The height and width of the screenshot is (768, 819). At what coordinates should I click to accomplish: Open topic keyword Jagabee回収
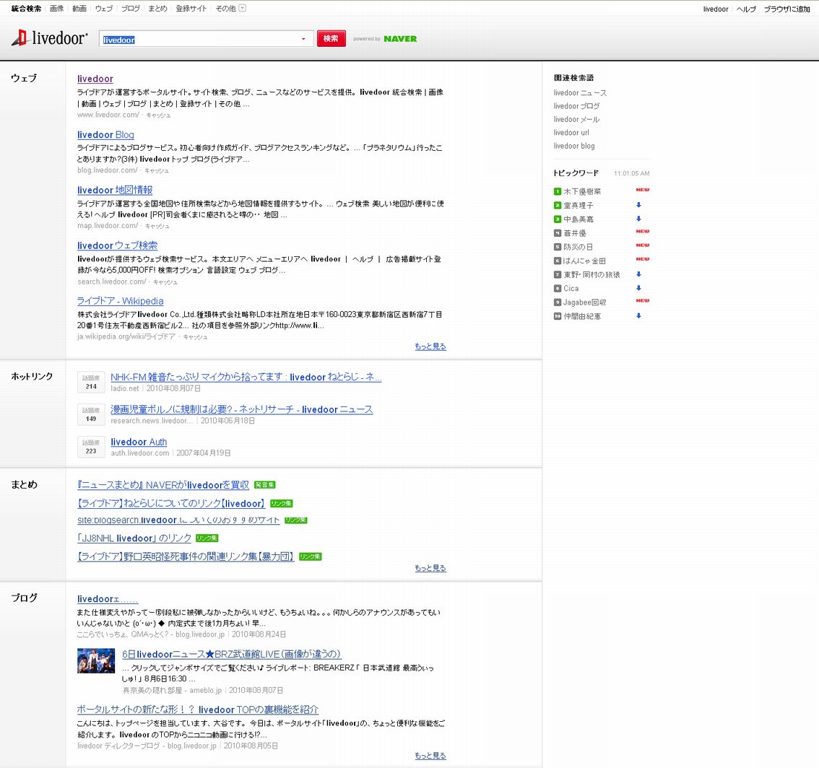(x=585, y=302)
